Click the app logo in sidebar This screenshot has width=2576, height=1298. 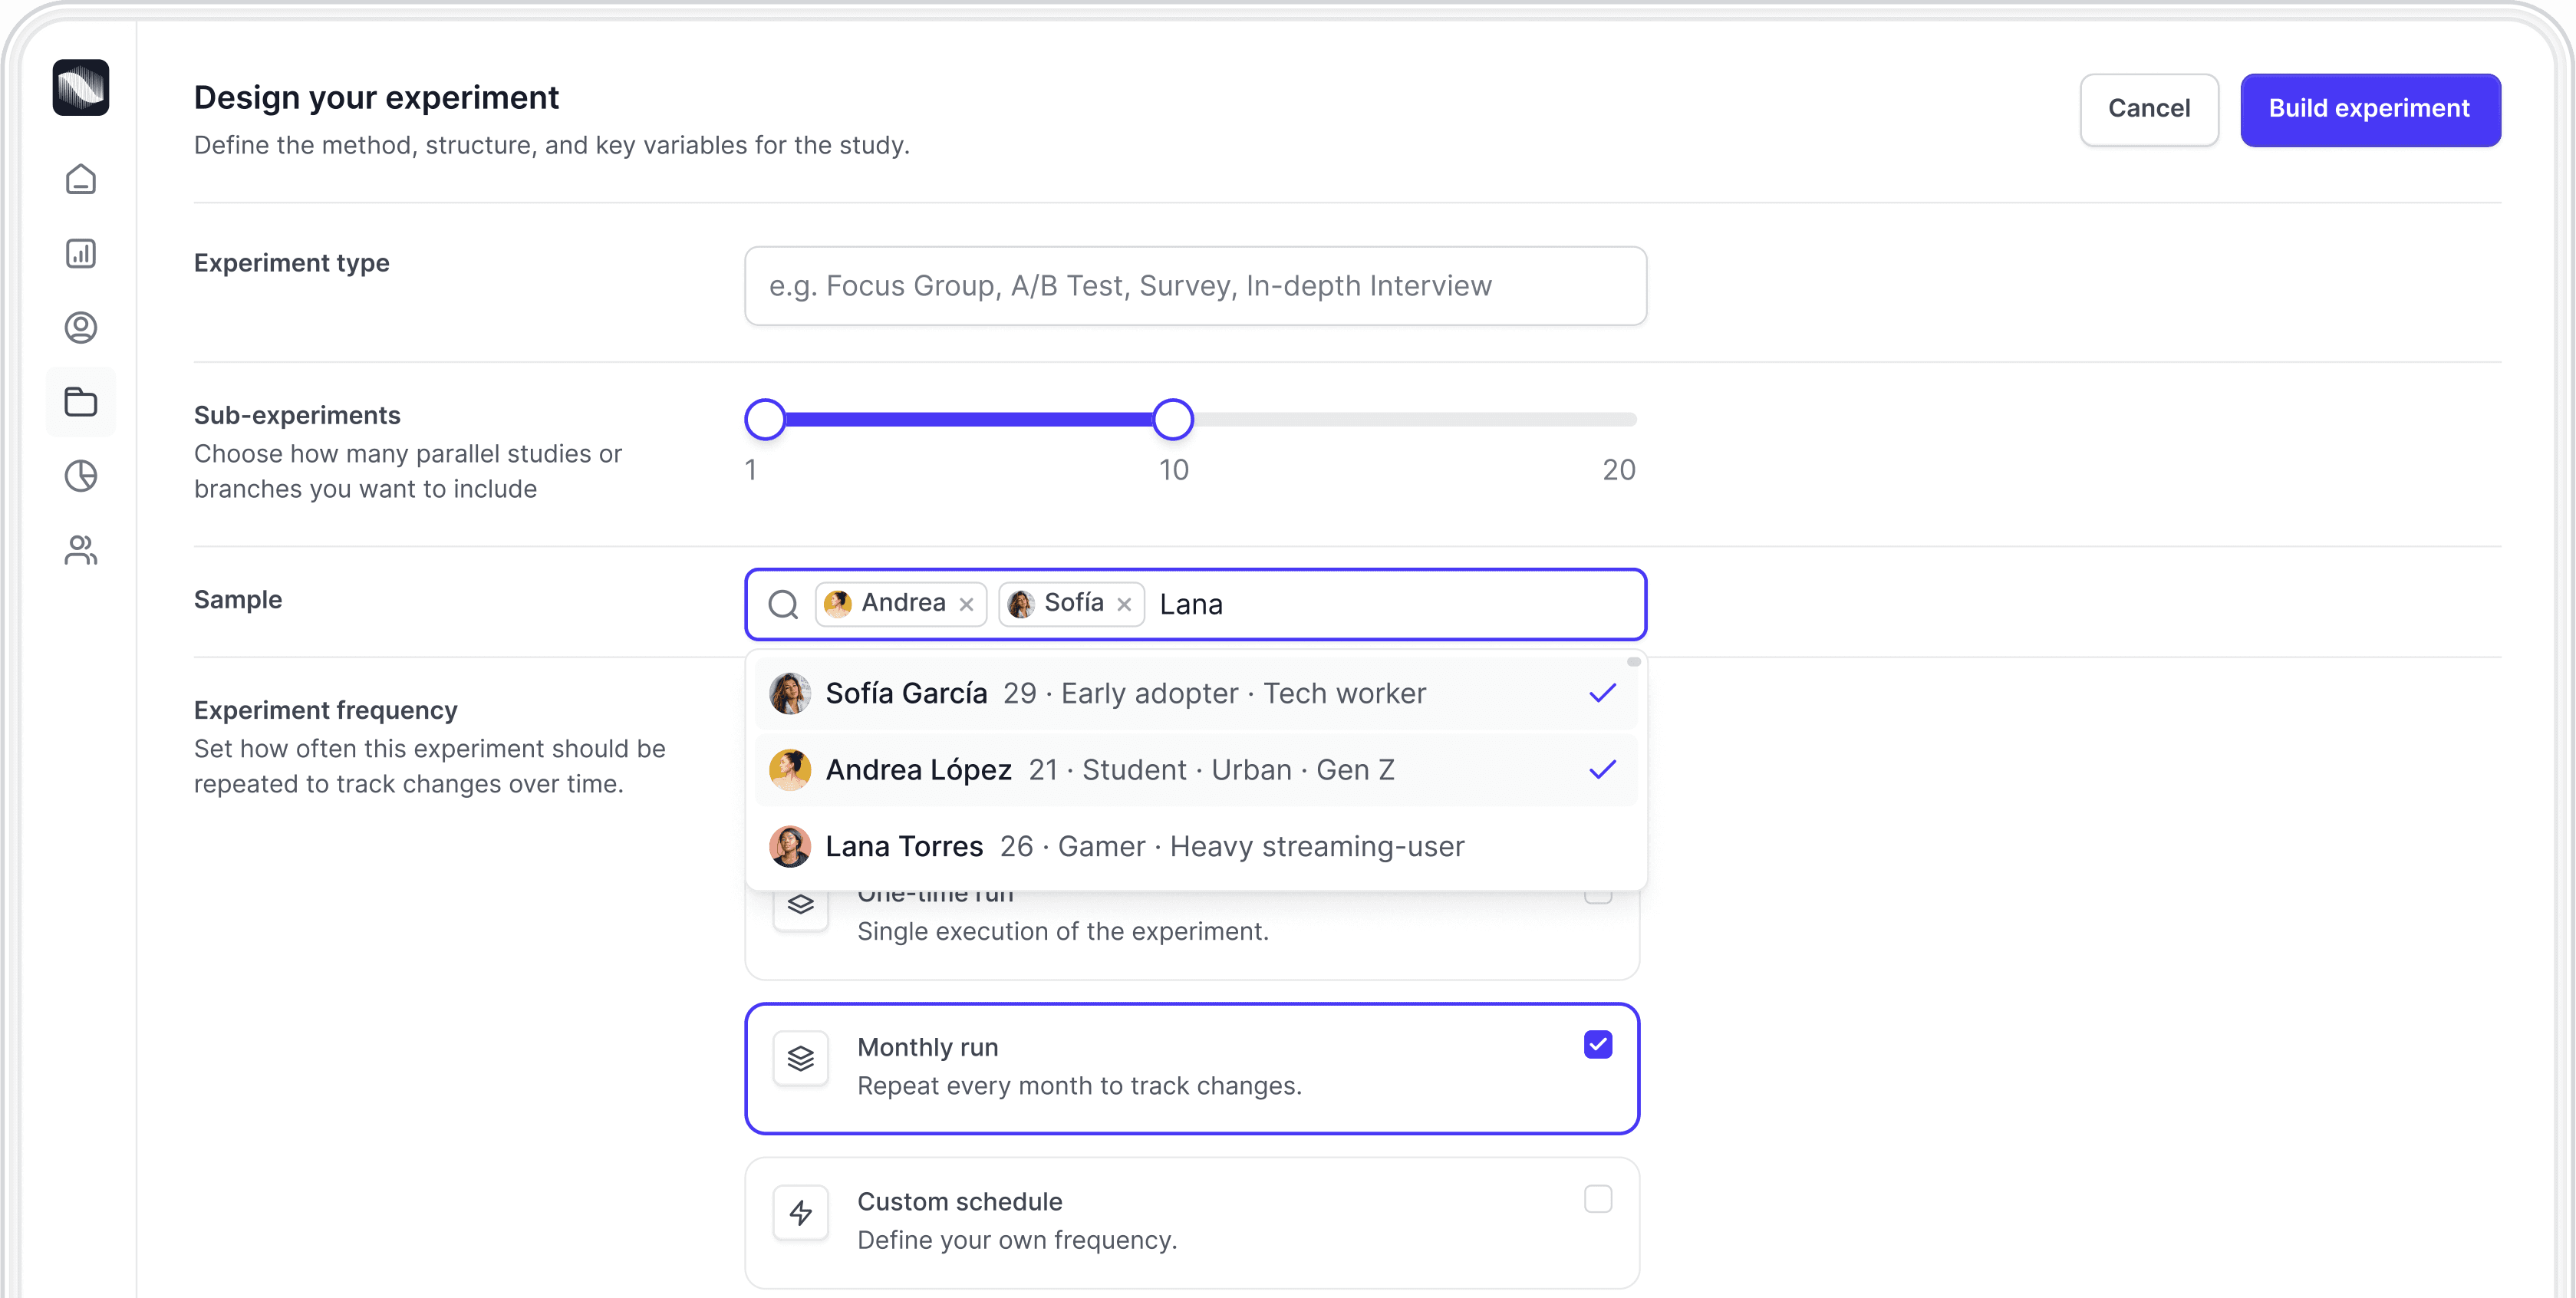point(81,88)
